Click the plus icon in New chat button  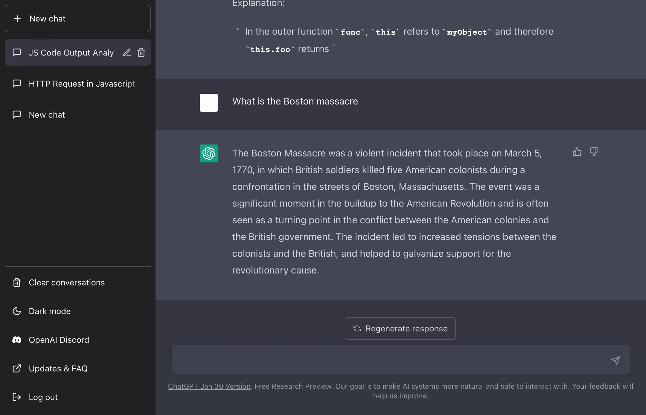(x=17, y=19)
